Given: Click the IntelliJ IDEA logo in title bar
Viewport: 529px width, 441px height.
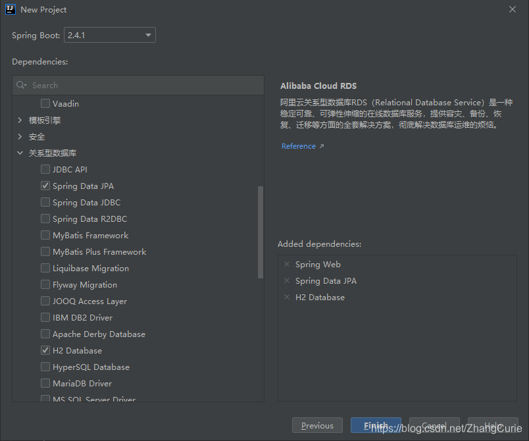Looking at the screenshot, I should 11,9.
